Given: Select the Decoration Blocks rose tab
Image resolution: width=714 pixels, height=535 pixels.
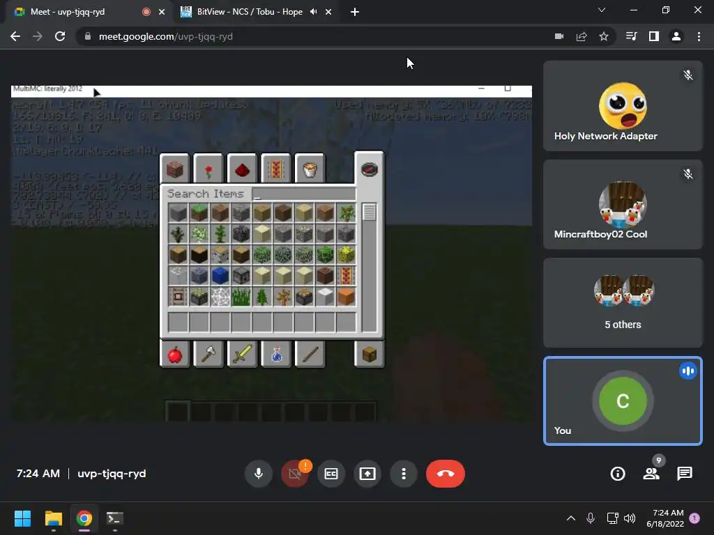Looking at the screenshot, I should coord(208,169).
